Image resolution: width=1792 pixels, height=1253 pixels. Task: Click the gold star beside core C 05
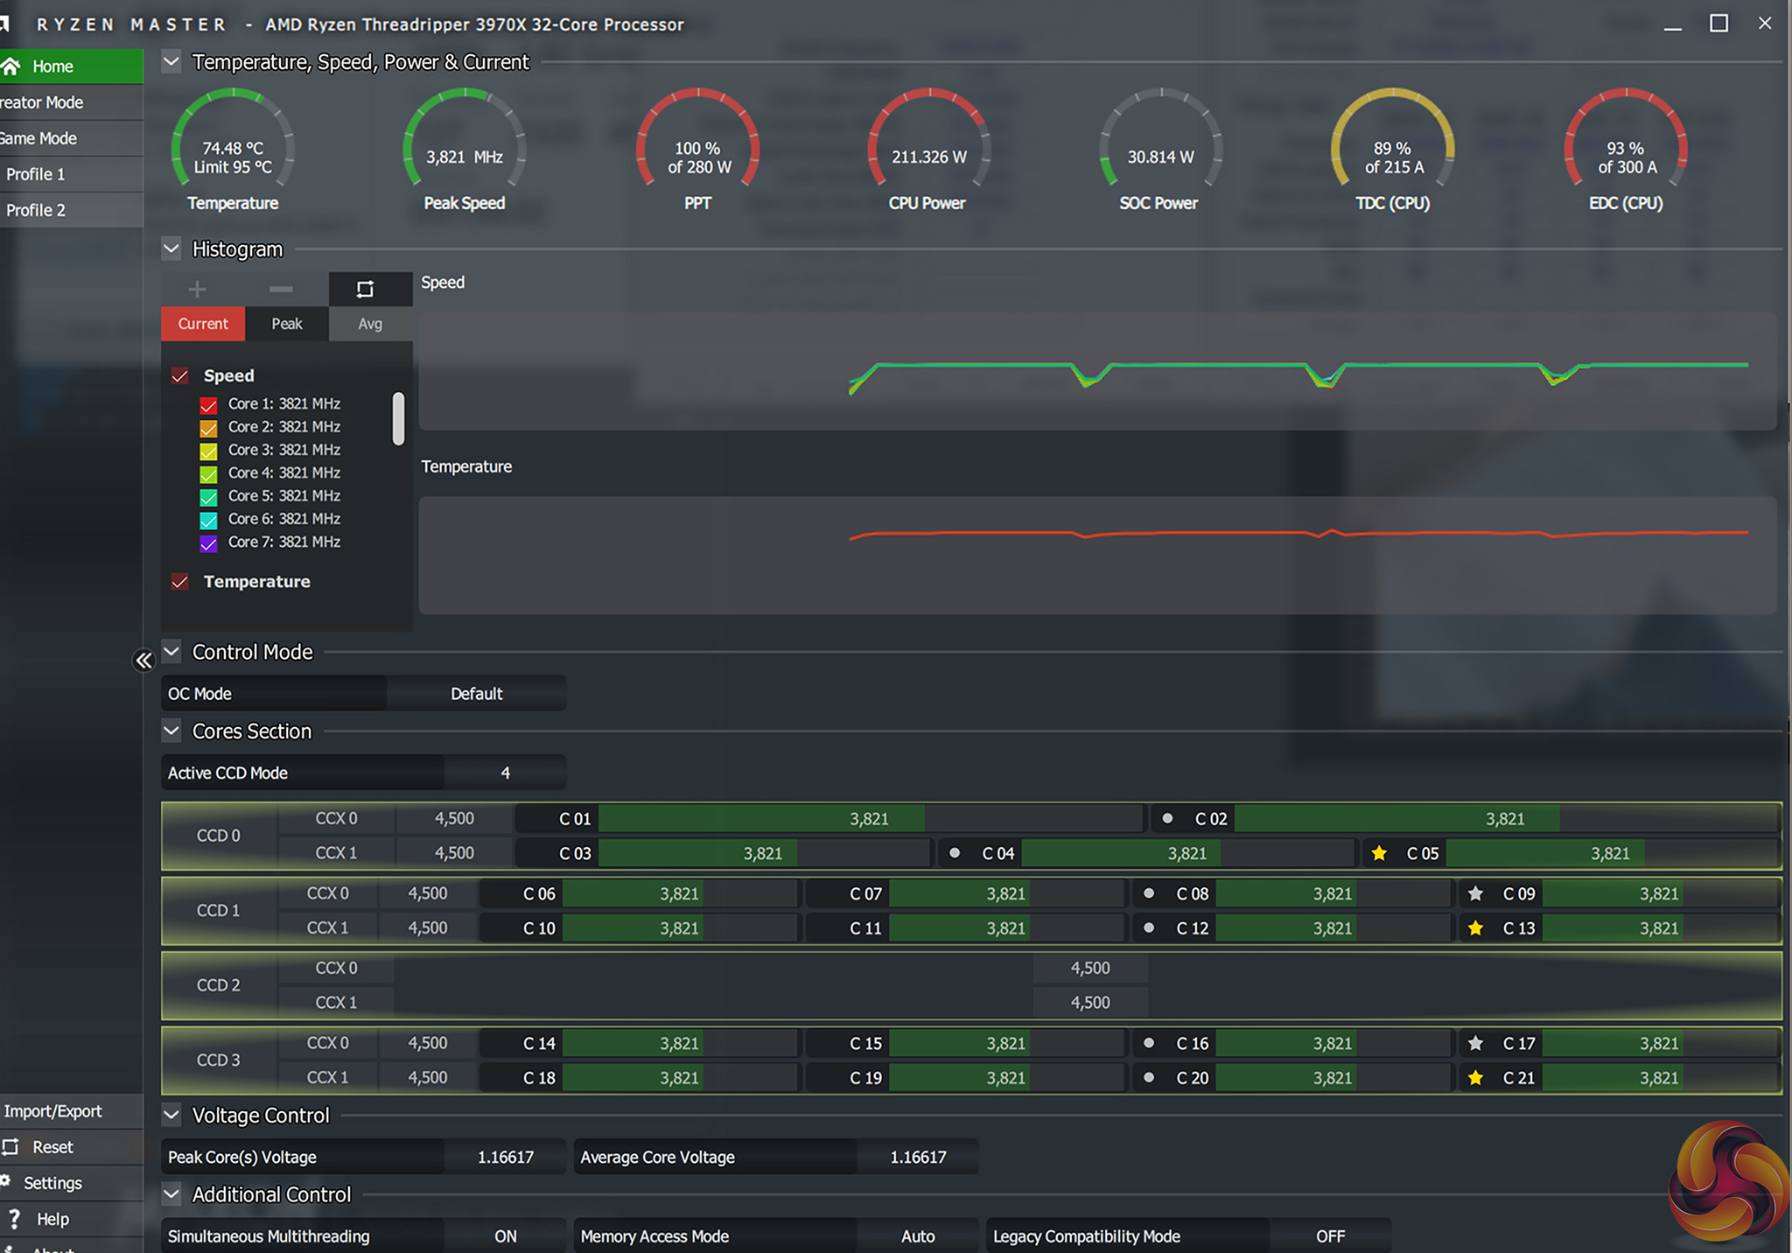pos(1379,853)
